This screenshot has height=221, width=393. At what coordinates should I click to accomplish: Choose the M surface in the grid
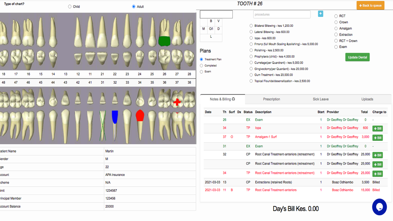click(x=204, y=29)
